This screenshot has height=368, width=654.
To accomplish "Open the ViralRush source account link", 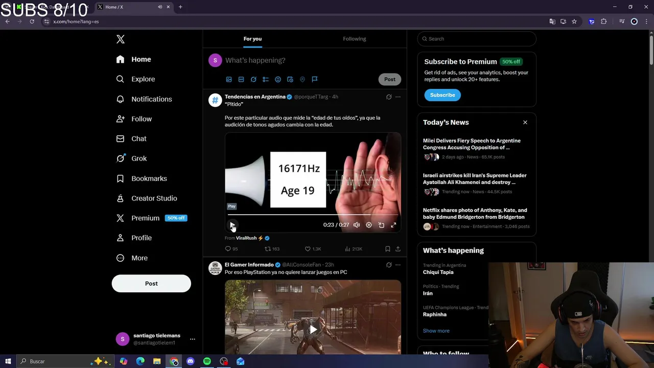I will pyautogui.click(x=252, y=238).
